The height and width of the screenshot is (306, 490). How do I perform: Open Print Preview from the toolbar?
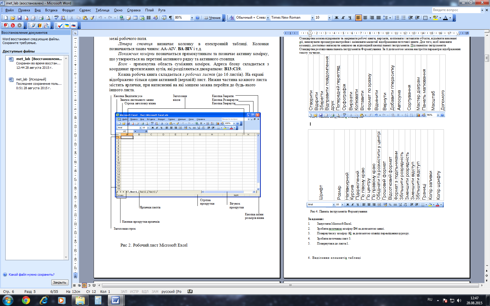(48, 18)
